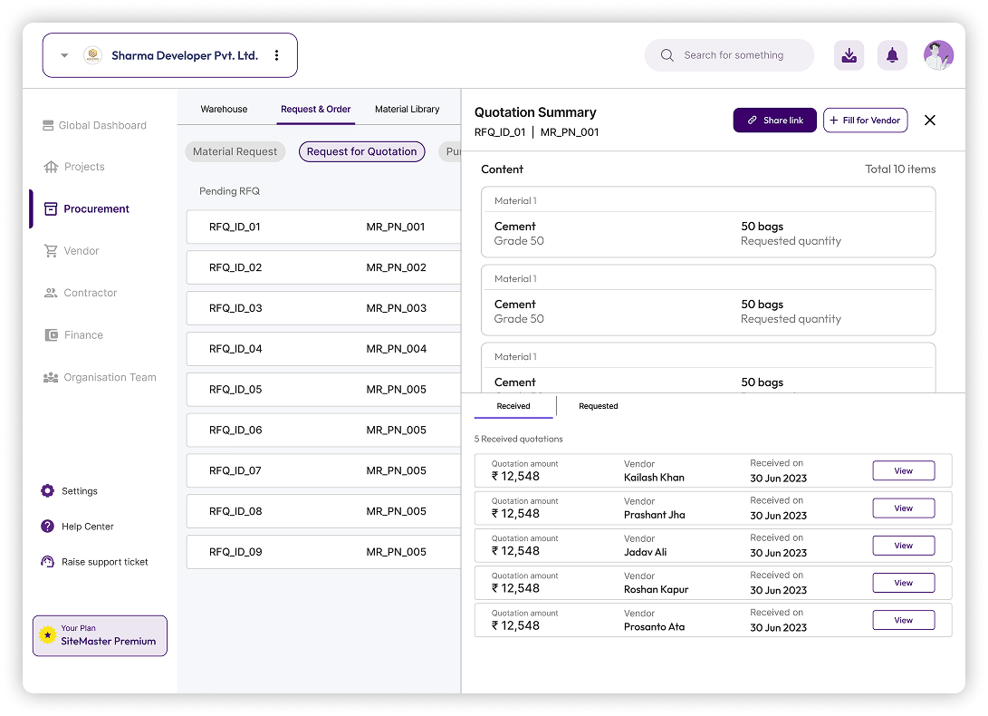Click the three-dot menu beside company name

(277, 55)
